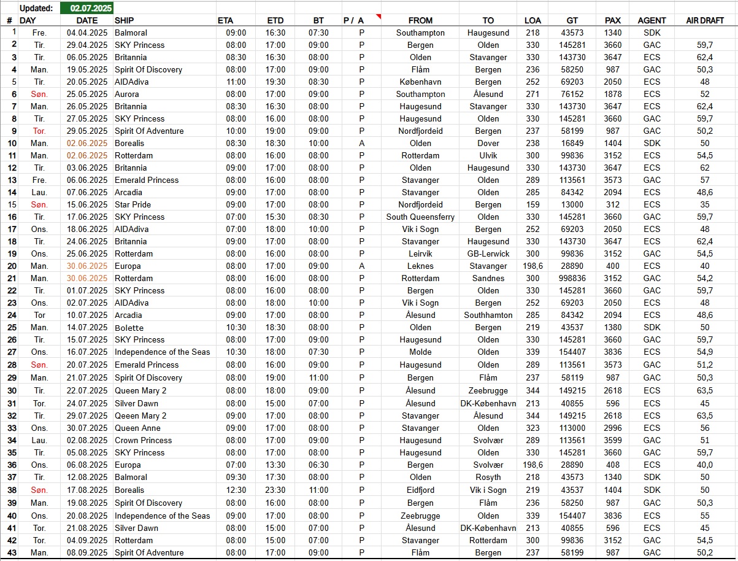The image size is (738, 561).
Task: Select the GT column header
Action: tap(572, 20)
